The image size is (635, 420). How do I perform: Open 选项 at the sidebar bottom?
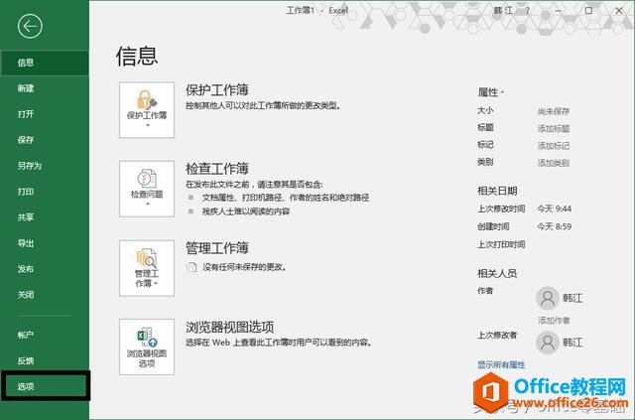point(26,385)
